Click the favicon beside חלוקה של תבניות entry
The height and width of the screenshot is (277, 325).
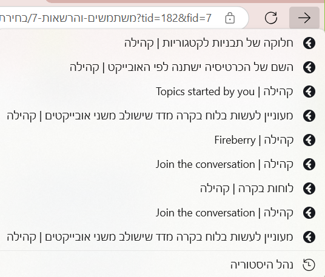(309, 43)
